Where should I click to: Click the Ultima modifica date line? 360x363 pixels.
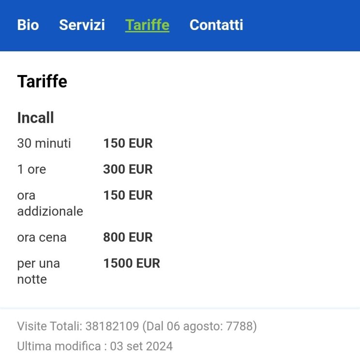click(95, 347)
